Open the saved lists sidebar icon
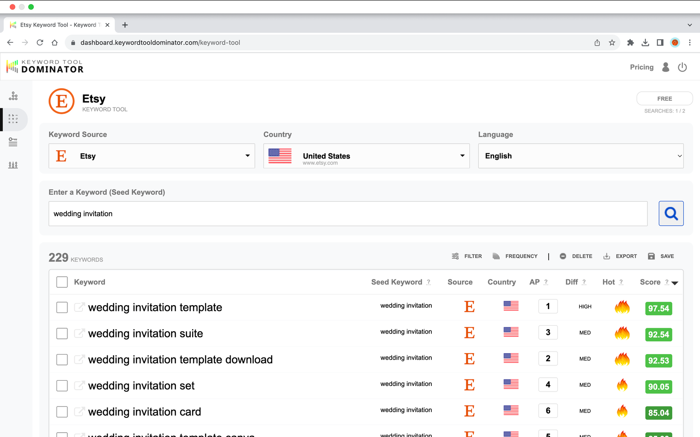 [13, 142]
